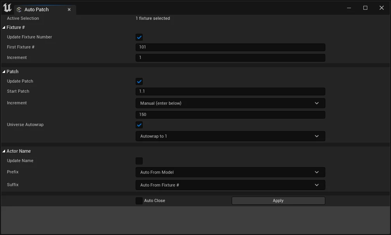
Task: Enable the Update Name checkbox
Action: (x=139, y=161)
